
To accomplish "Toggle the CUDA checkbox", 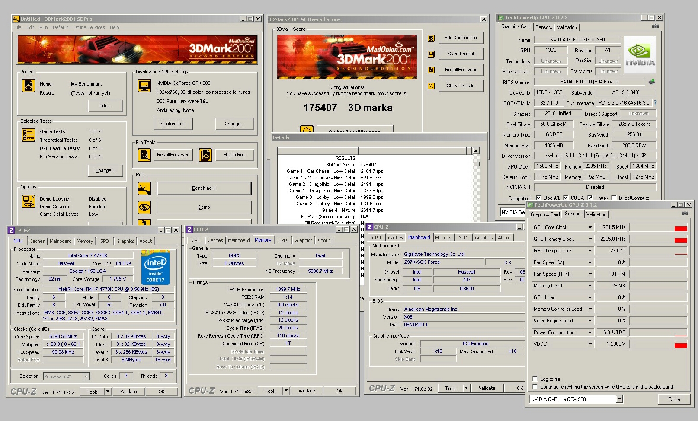I will pyautogui.click(x=565, y=198).
